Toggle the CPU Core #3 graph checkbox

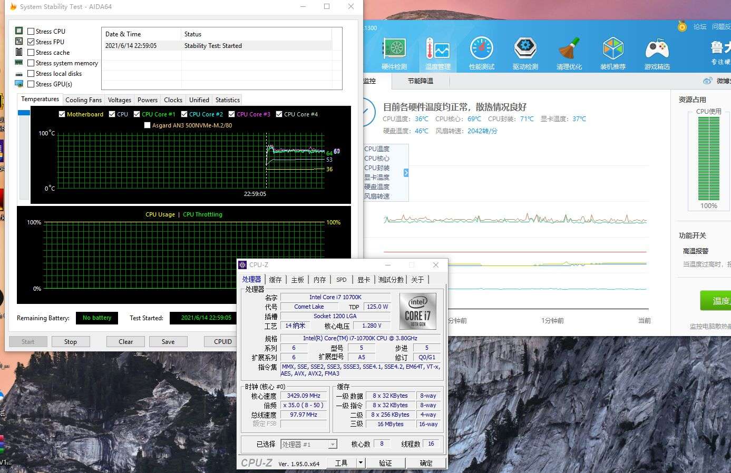tap(232, 114)
